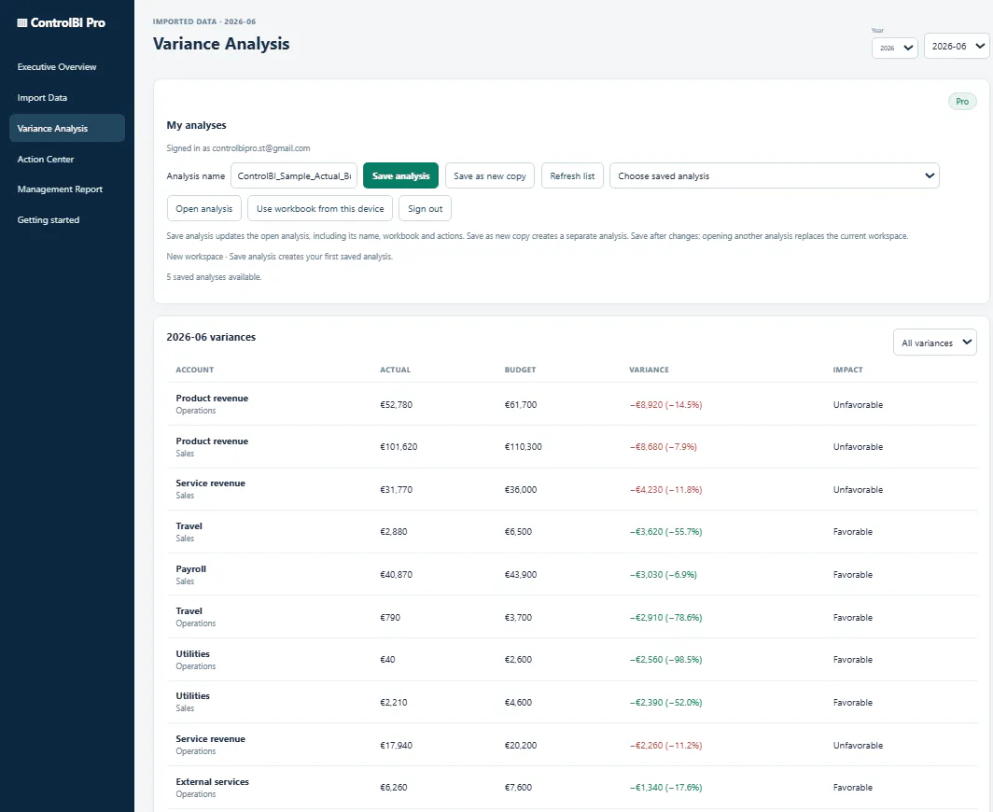993x812 pixels.
Task: Expand the Year 2026 dropdown
Action: click(x=894, y=49)
